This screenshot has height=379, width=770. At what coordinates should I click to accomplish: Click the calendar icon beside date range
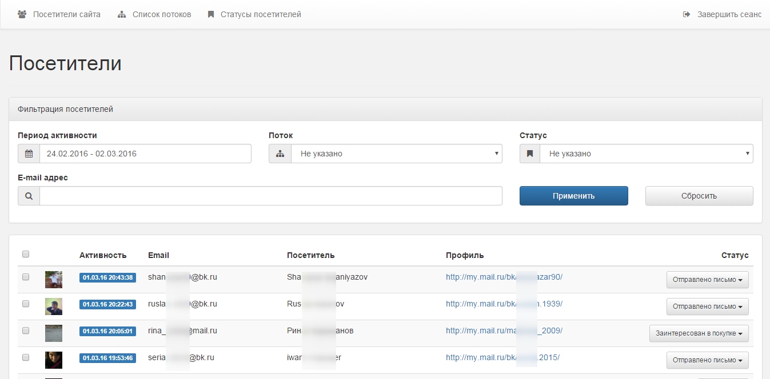(x=29, y=154)
